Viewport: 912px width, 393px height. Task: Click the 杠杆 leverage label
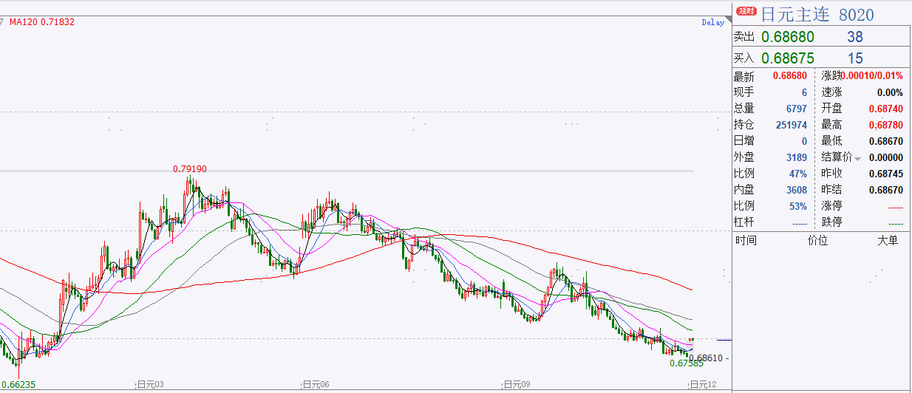(x=743, y=222)
